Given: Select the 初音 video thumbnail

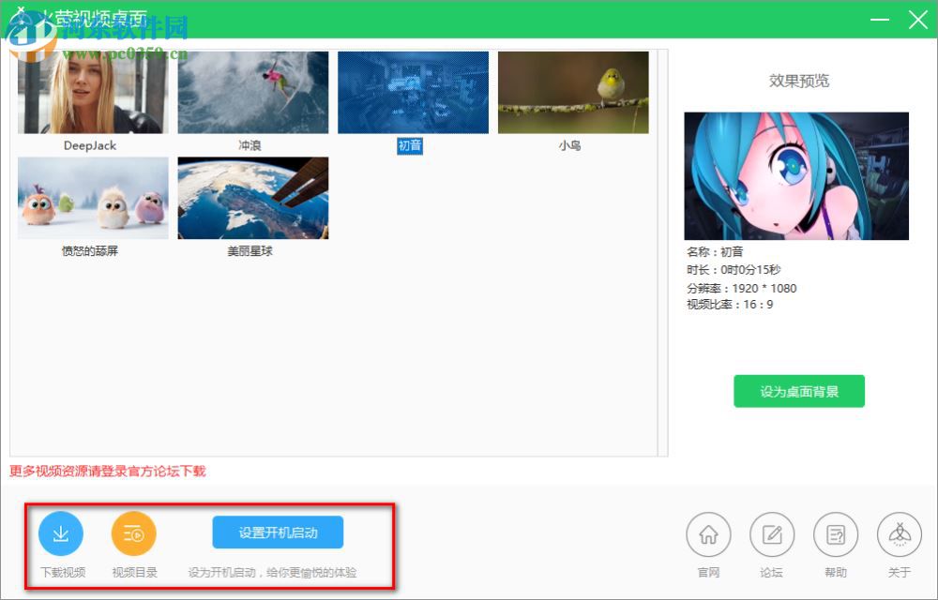Looking at the screenshot, I should point(413,91).
